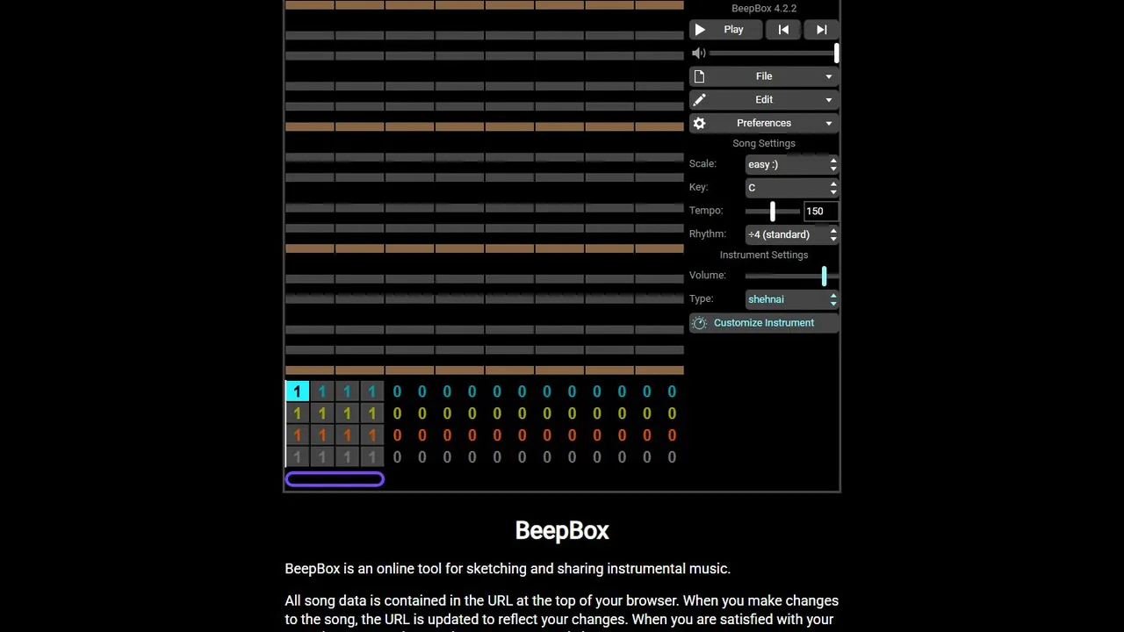
Task: Select the last orange channel pattern, bar 16
Action: pyautogui.click(x=672, y=435)
